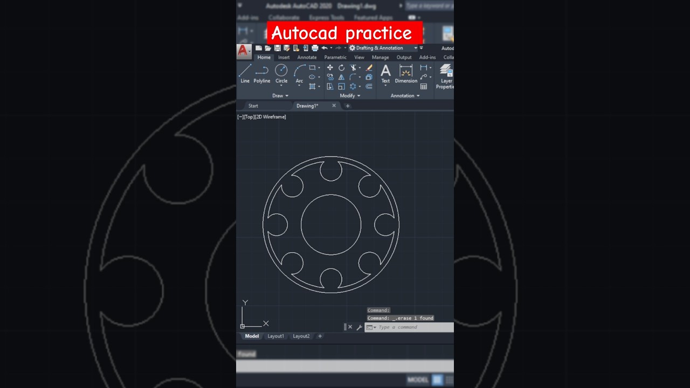Open the Insert ribbon tab

pyautogui.click(x=284, y=57)
